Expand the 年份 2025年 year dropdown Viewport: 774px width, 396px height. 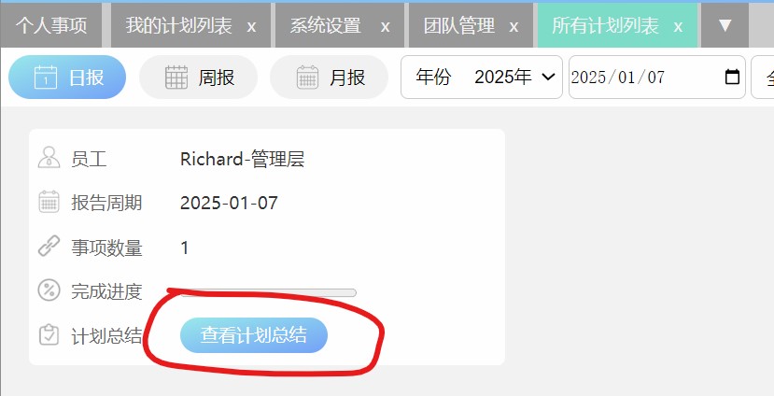tap(482, 77)
